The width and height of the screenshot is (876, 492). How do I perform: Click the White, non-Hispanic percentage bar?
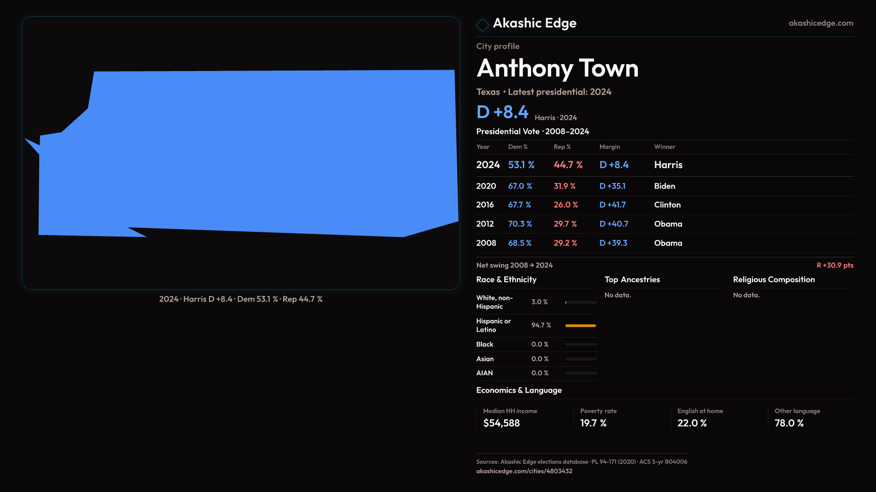coord(580,302)
